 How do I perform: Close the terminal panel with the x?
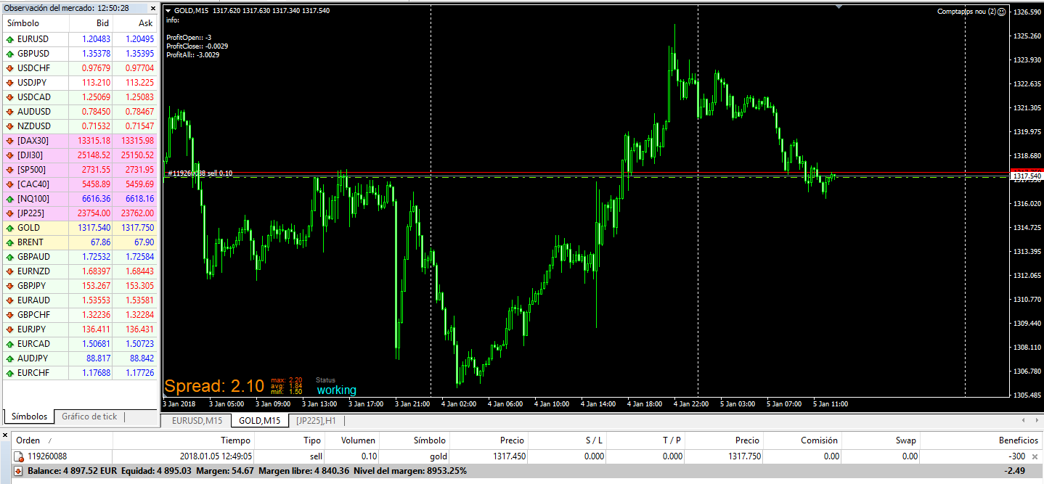click(5, 434)
